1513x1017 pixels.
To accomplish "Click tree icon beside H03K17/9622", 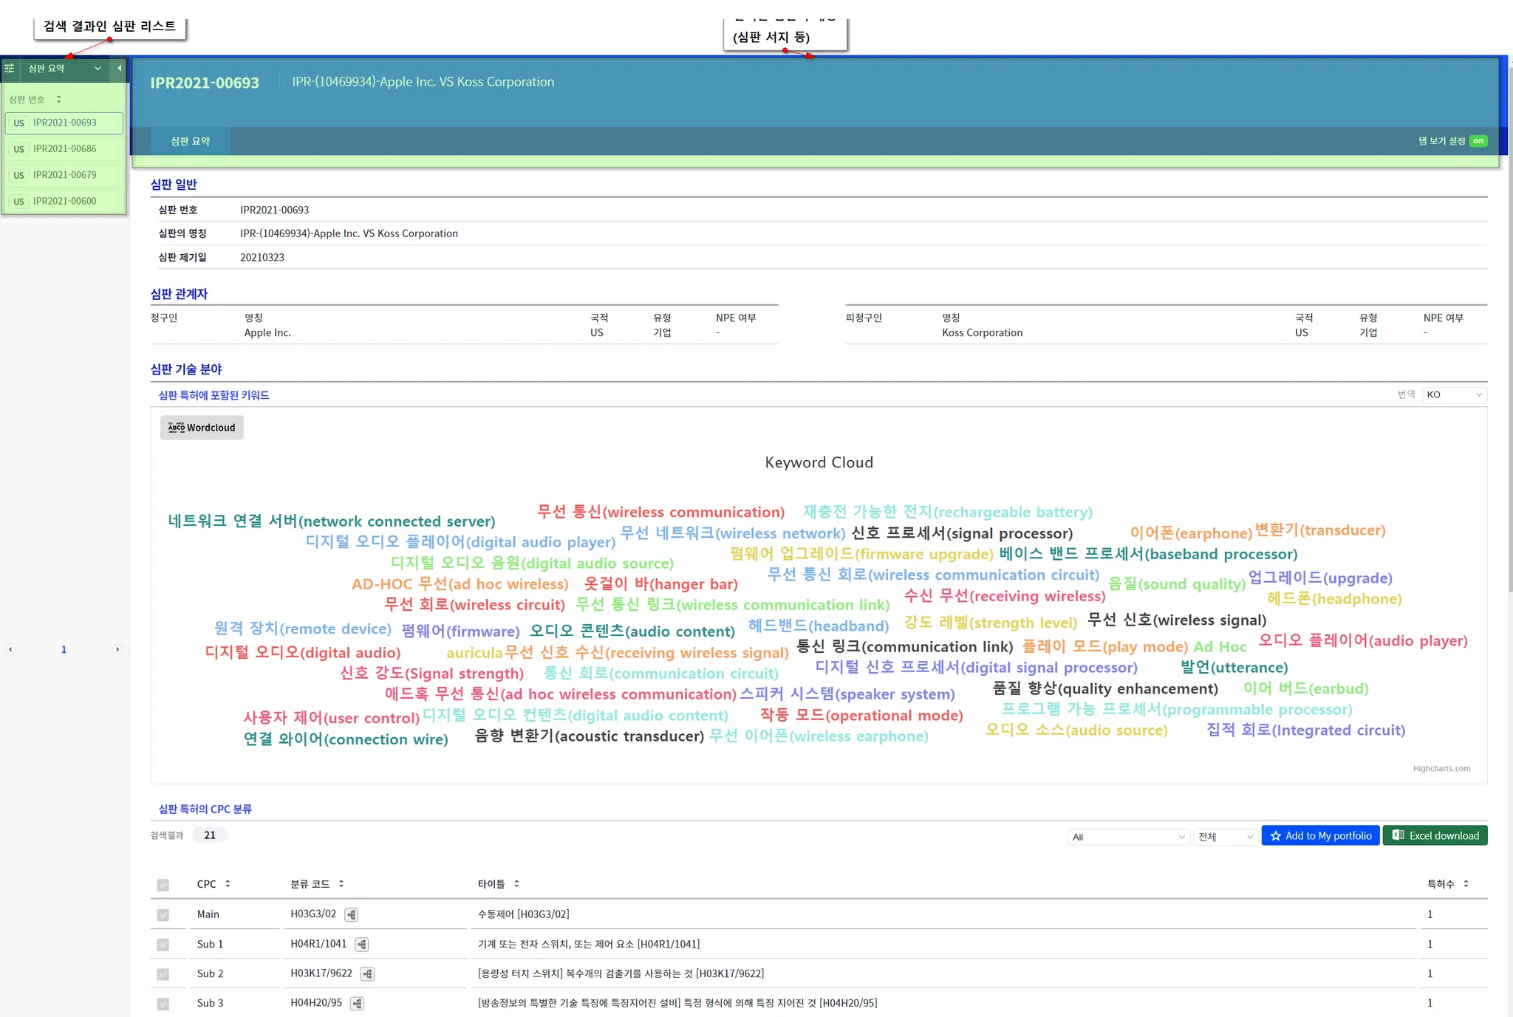I will click(x=368, y=973).
